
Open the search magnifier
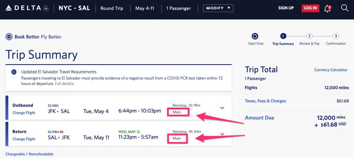tap(345, 8)
